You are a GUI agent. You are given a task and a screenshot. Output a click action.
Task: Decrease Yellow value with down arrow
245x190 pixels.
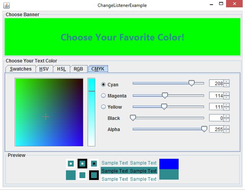pos(226,109)
